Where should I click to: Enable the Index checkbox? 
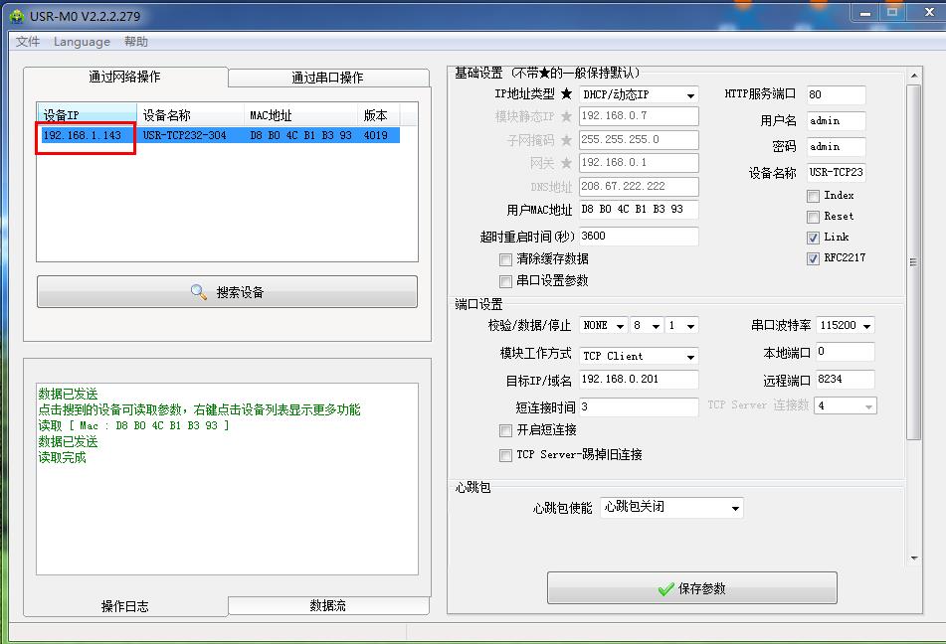click(814, 196)
